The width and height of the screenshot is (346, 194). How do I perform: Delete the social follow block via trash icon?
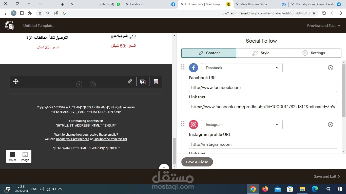pos(156,81)
